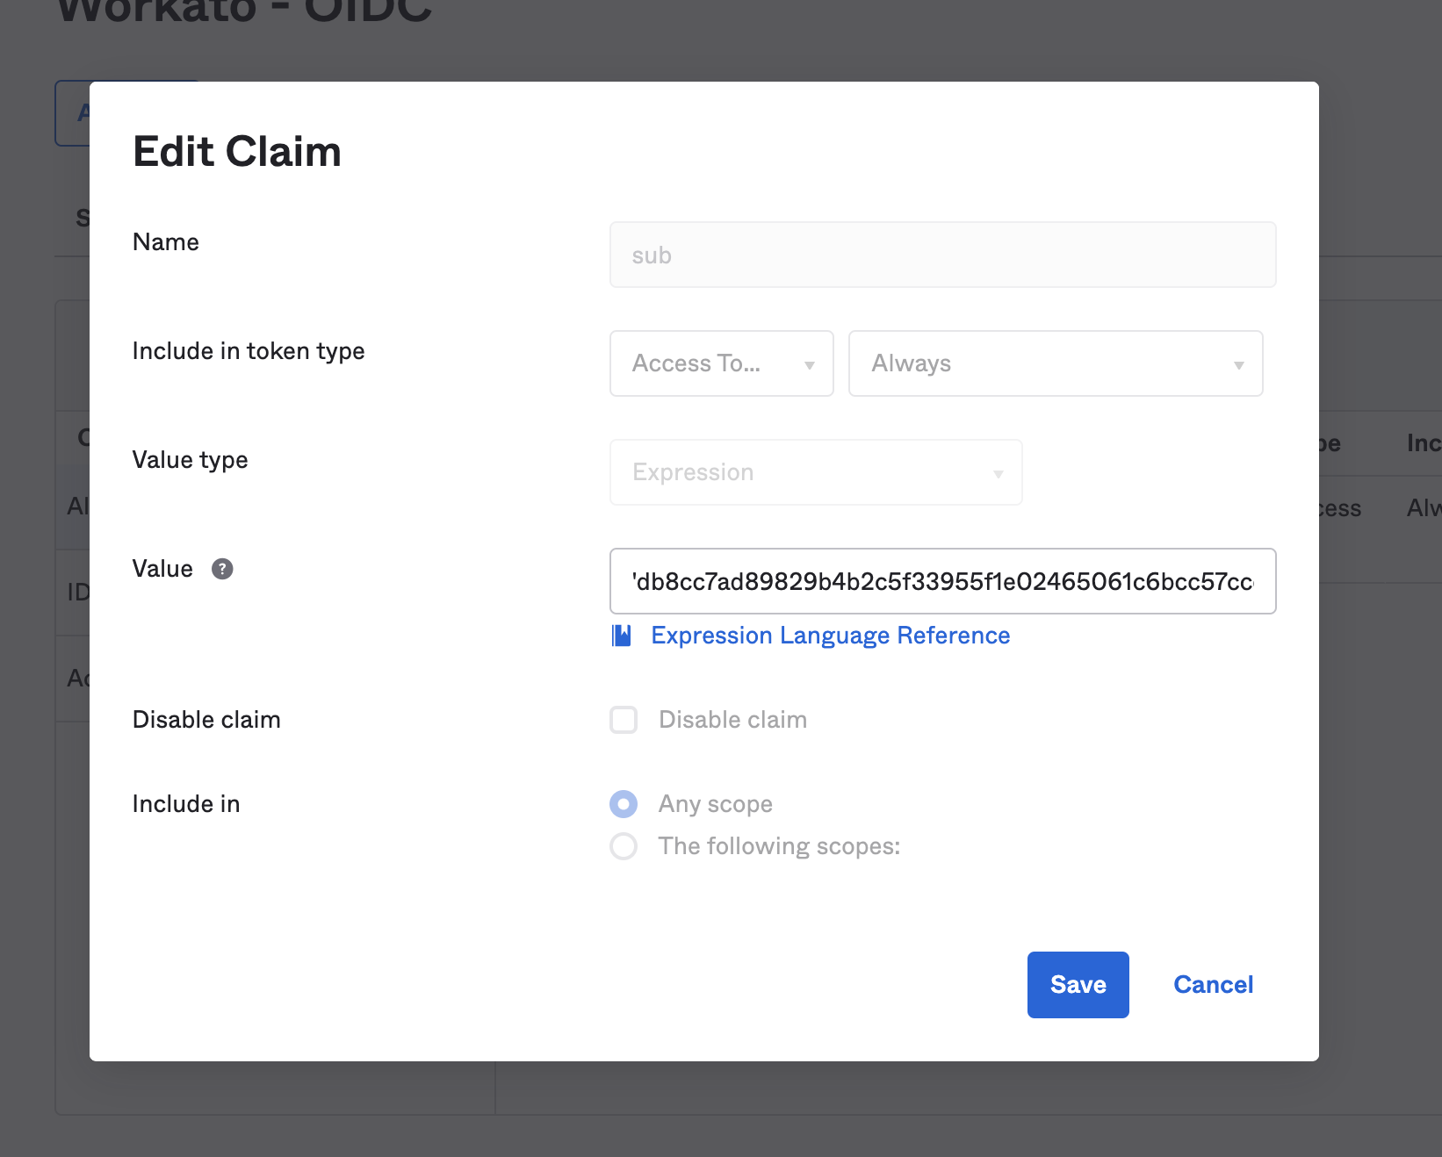This screenshot has height=1157, width=1442.
Task: Open the Expression value type dropdown
Action: [x=815, y=472]
